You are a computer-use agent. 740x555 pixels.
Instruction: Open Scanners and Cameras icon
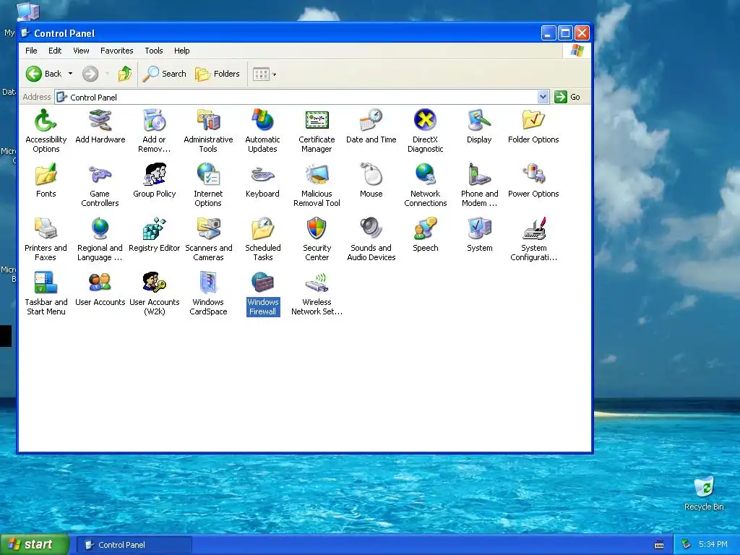click(208, 240)
